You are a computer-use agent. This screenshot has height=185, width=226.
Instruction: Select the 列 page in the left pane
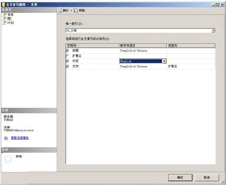coord(9,19)
